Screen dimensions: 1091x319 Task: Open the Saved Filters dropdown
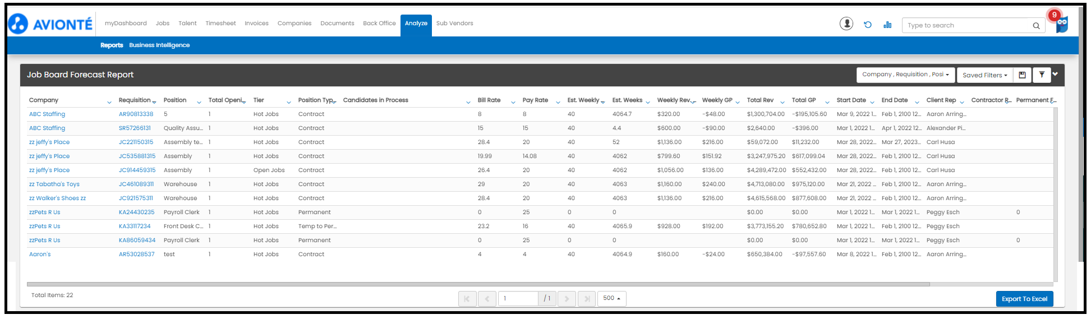984,75
